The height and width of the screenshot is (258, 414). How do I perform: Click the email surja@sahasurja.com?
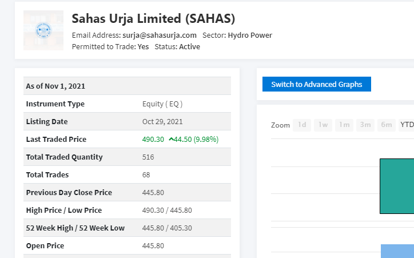(x=160, y=35)
